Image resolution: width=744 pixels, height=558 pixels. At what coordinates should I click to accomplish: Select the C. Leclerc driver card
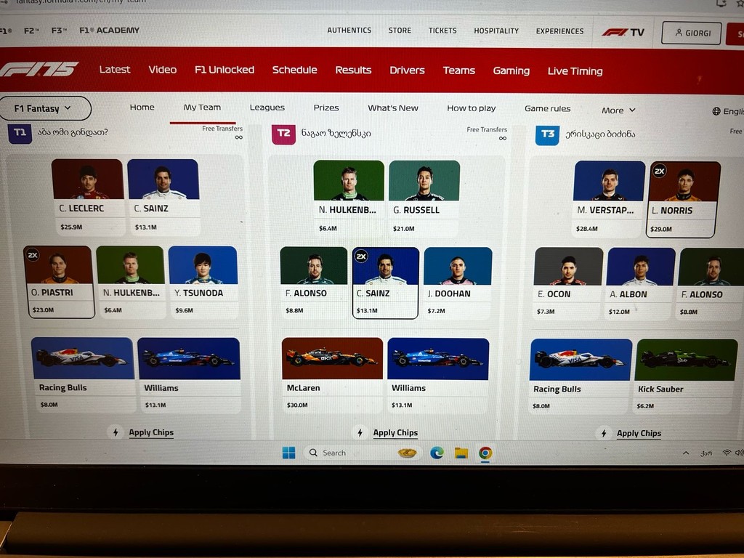coord(88,197)
